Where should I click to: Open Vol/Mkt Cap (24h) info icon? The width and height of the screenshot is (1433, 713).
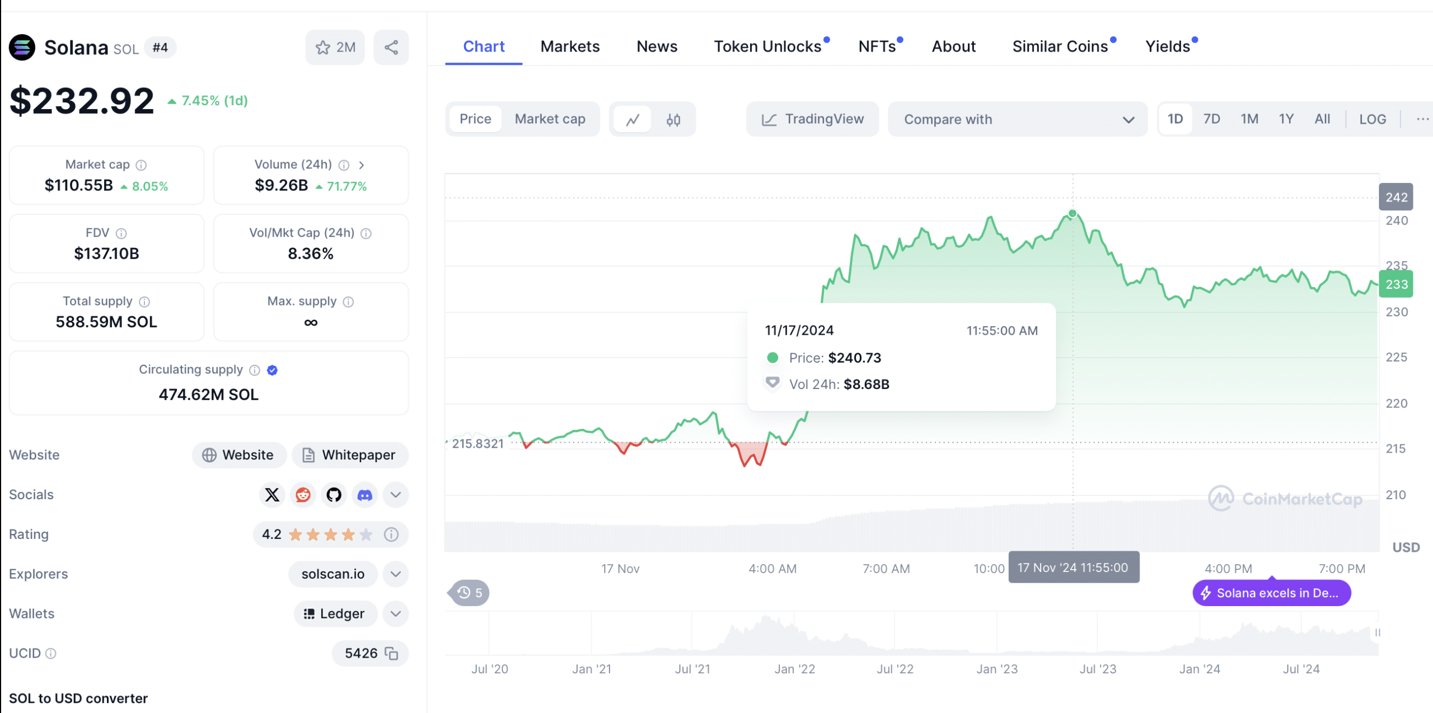[366, 233]
